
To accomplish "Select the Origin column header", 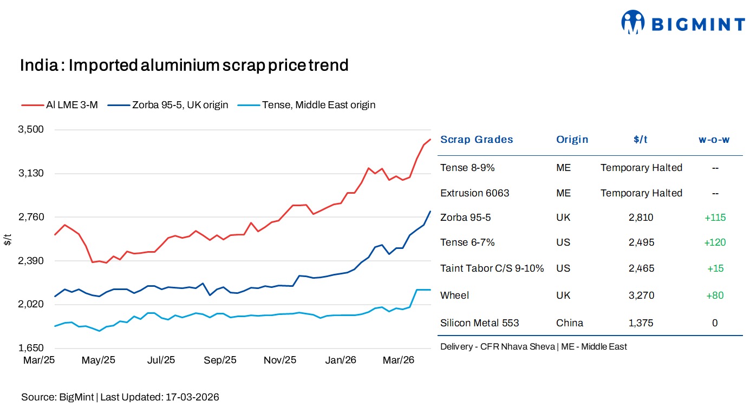I will [572, 140].
